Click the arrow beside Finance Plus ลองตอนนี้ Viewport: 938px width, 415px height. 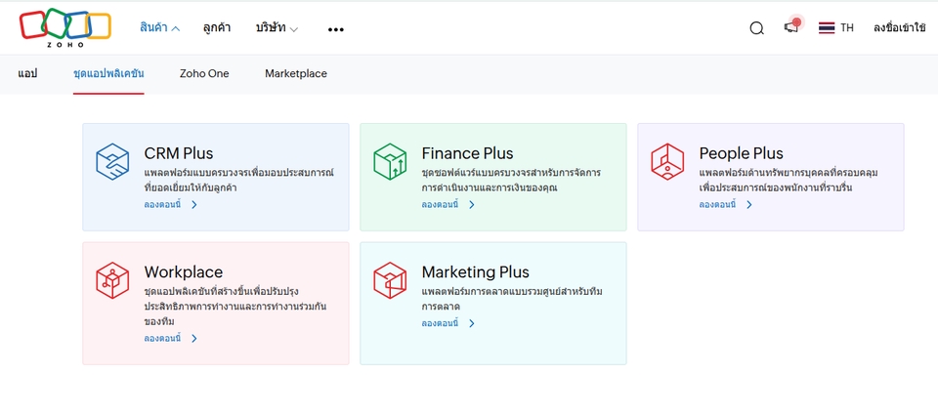coord(471,204)
